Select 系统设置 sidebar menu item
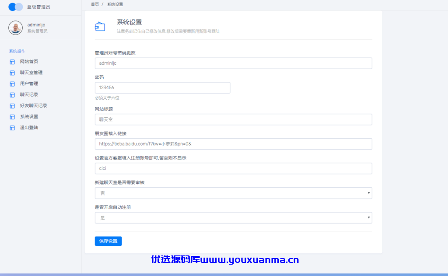448x276 pixels. click(29, 117)
